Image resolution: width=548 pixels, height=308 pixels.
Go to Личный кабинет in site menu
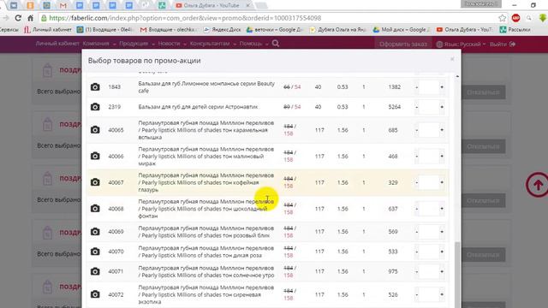click(x=57, y=44)
